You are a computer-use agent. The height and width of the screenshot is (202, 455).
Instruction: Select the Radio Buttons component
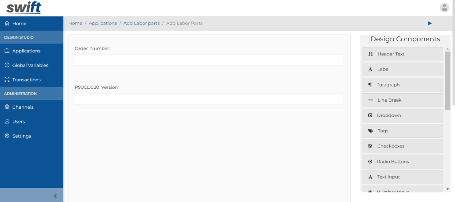coord(402,162)
